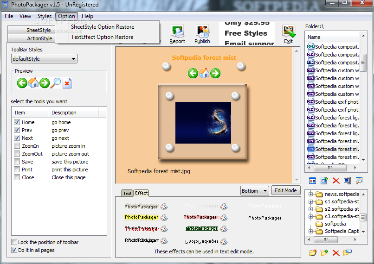Image resolution: width=374 pixels, height=264 pixels.
Task: Click green back arrow in toolbar Preview
Action: pos(22,83)
